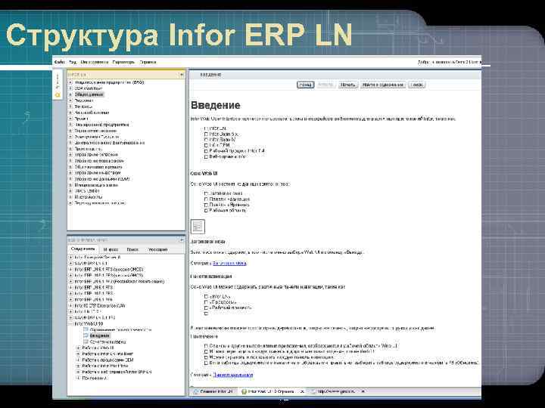Open the Файл menu
The height and width of the screenshot is (408, 545).
(59, 62)
